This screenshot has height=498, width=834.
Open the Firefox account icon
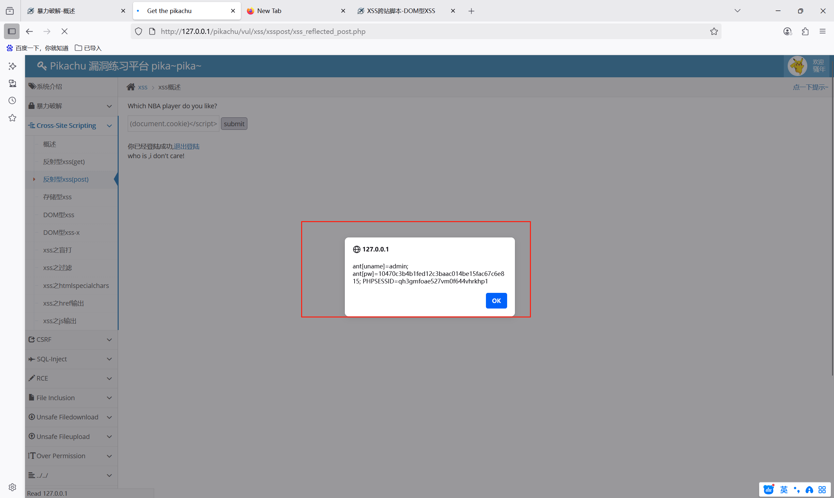(x=787, y=31)
